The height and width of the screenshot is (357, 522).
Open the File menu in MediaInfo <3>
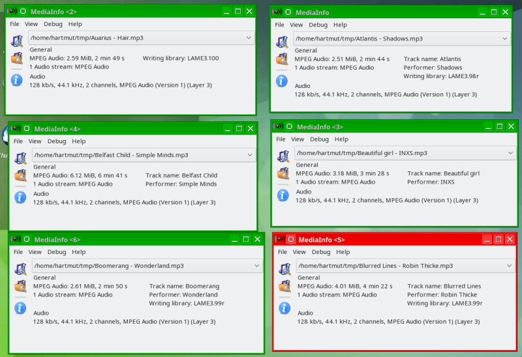coord(281,139)
